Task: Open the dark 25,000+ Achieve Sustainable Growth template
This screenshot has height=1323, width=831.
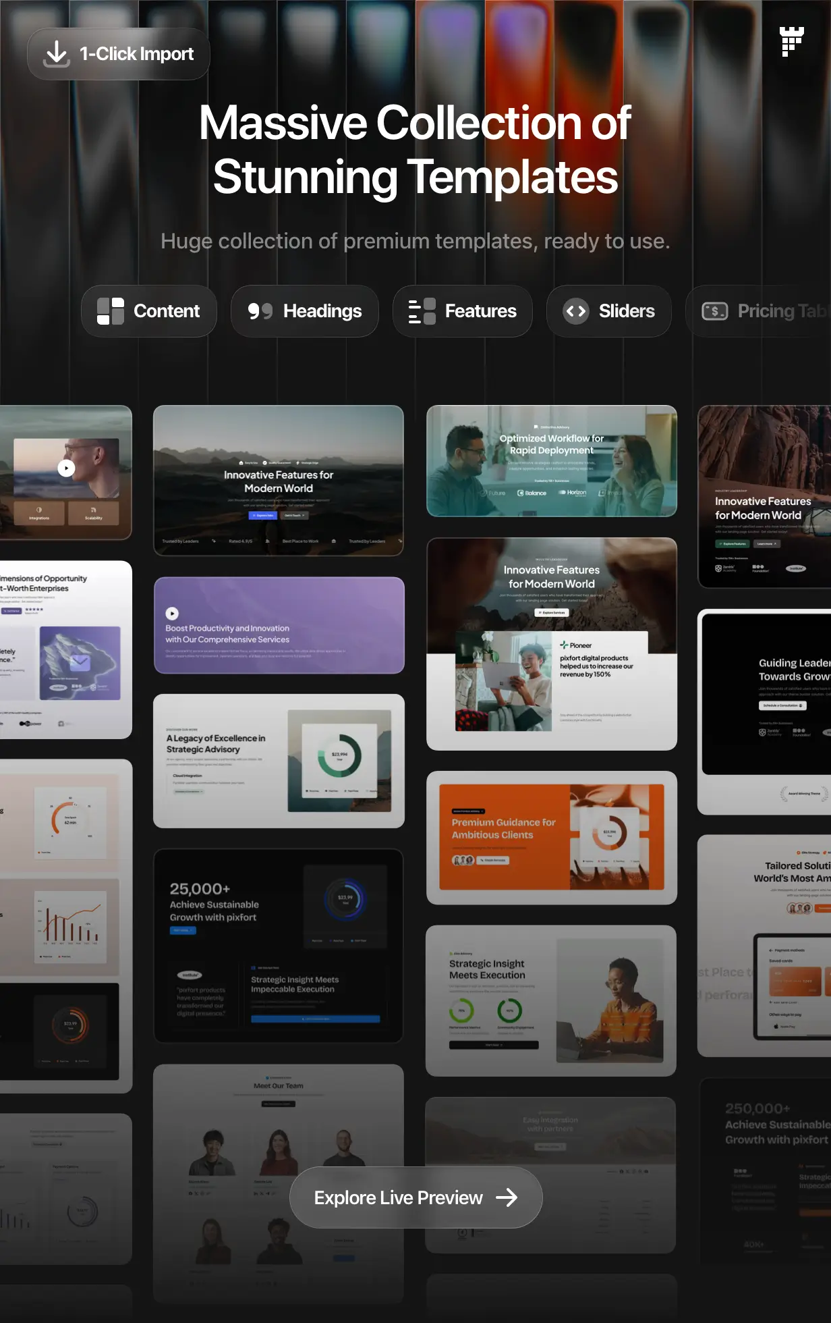Action: (x=278, y=945)
